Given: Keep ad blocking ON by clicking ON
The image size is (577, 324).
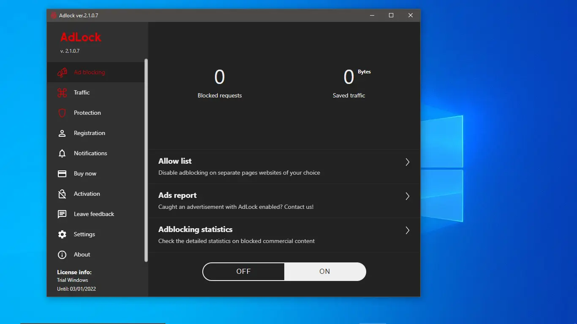Looking at the screenshot, I should click(325, 271).
